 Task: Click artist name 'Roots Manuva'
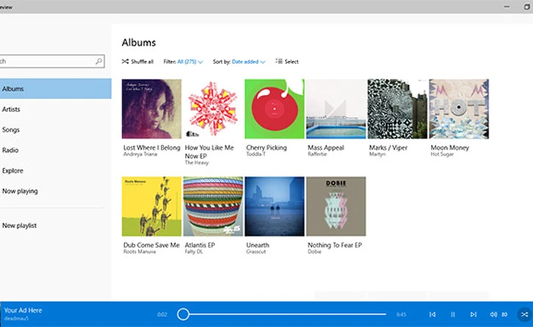tap(139, 252)
